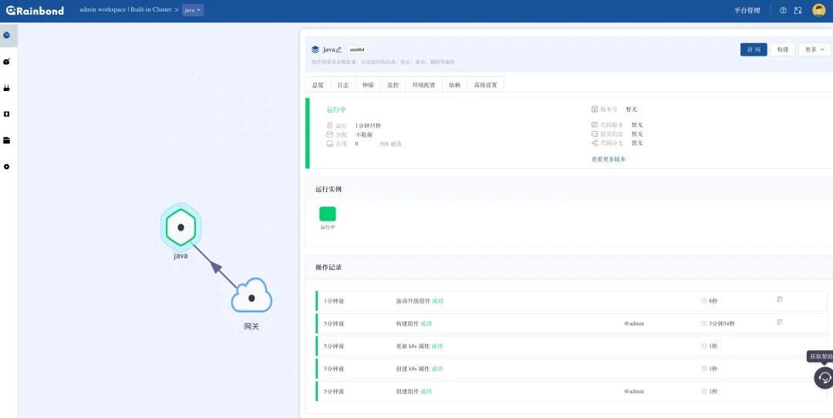
Task: Select the java hexagon node in topology
Action: click(x=180, y=228)
